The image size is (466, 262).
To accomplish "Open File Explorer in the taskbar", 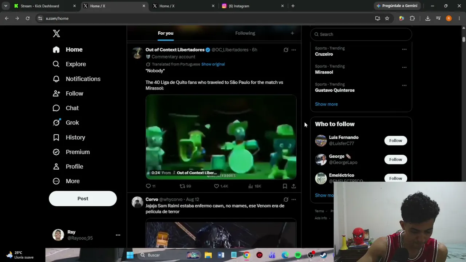I will pos(208,255).
